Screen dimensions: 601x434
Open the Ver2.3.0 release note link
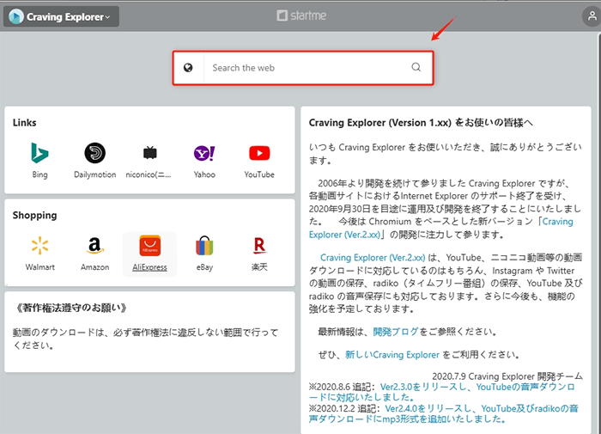pyautogui.click(x=441, y=392)
